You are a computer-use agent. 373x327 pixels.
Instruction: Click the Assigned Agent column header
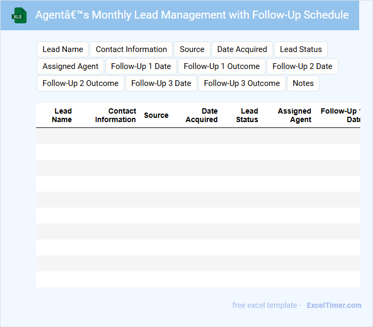coord(295,115)
